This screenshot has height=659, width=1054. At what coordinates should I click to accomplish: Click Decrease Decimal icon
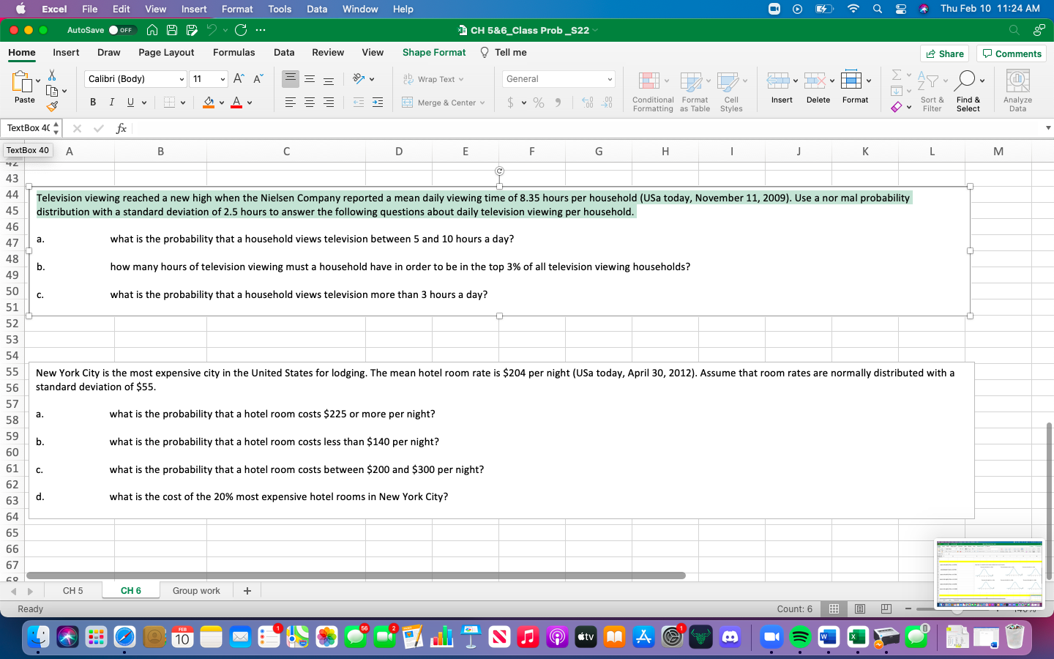pyautogui.click(x=607, y=103)
